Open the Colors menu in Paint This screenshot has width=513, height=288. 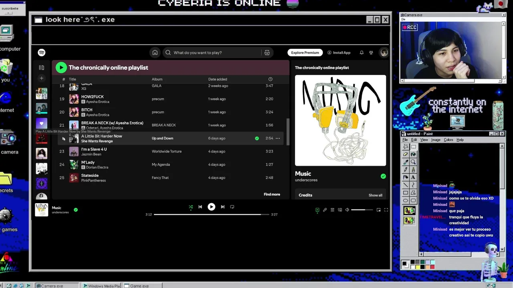pyautogui.click(x=448, y=140)
